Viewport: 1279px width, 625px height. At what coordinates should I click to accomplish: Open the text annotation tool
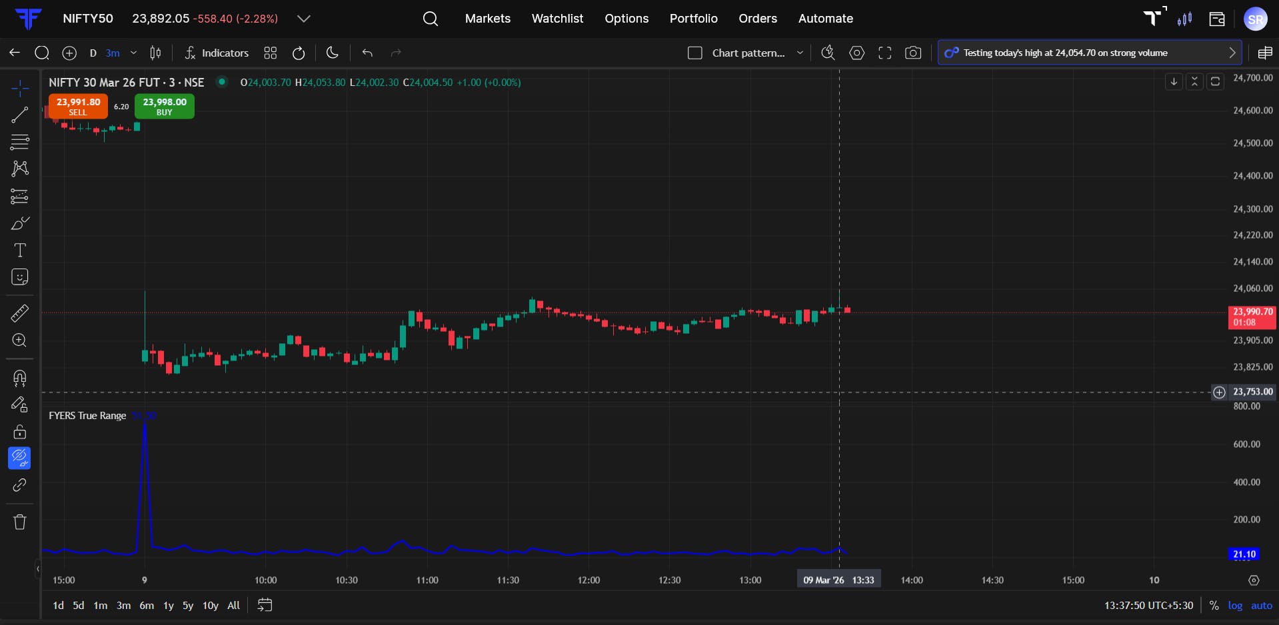(x=20, y=251)
